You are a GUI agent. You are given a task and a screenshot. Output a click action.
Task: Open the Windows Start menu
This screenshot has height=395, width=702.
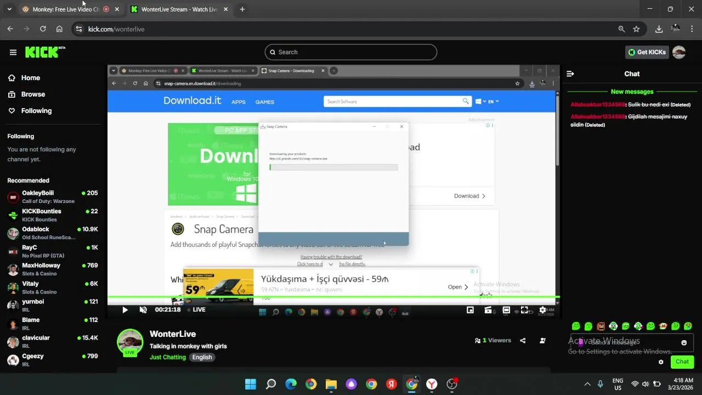(250, 384)
